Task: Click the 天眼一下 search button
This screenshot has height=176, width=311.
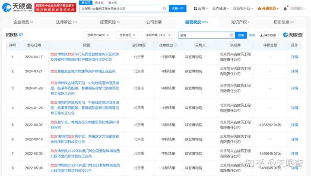Action: [178, 9]
